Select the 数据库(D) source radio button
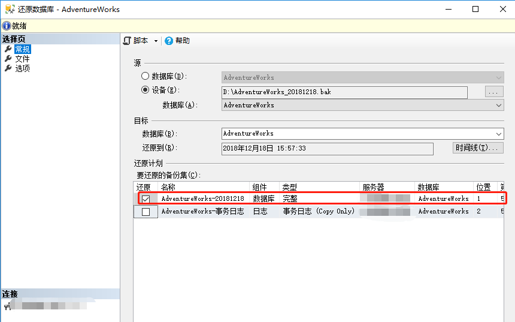Screen dimensions: 515x322 [x=145, y=76]
